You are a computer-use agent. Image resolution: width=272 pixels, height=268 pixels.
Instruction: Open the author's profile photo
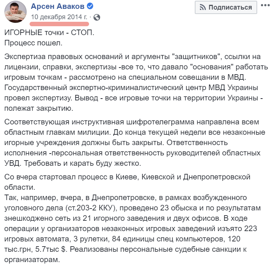tap(15, 11)
